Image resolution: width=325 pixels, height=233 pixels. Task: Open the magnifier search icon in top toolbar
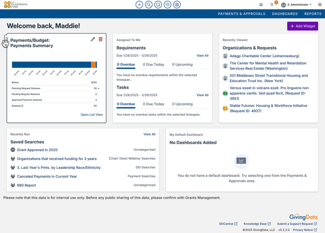pyautogui.click(x=149, y=5)
